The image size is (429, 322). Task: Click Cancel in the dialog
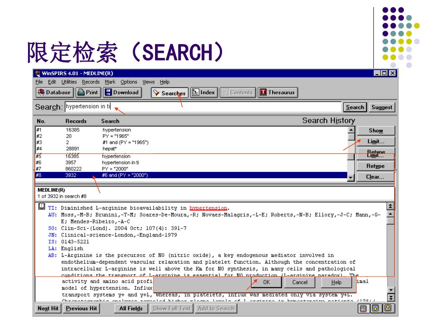(x=300, y=282)
